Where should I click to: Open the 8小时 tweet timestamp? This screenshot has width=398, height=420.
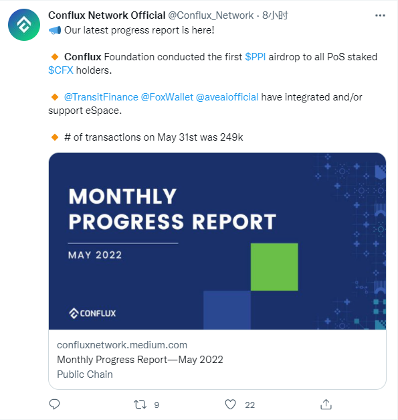click(275, 15)
